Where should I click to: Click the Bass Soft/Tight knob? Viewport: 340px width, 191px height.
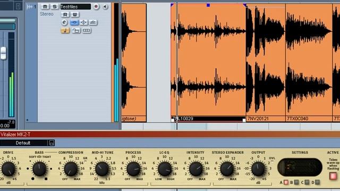click(39, 169)
